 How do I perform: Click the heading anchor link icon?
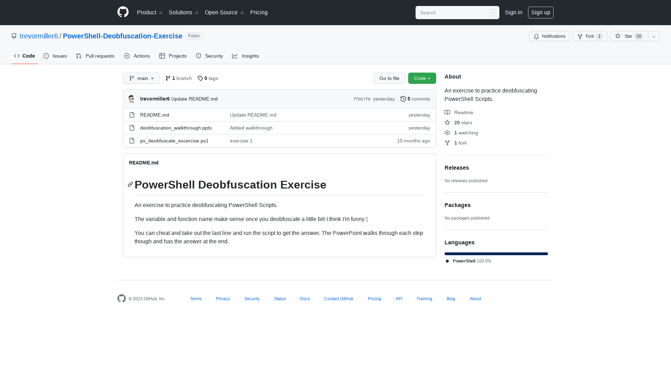tap(130, 184)
